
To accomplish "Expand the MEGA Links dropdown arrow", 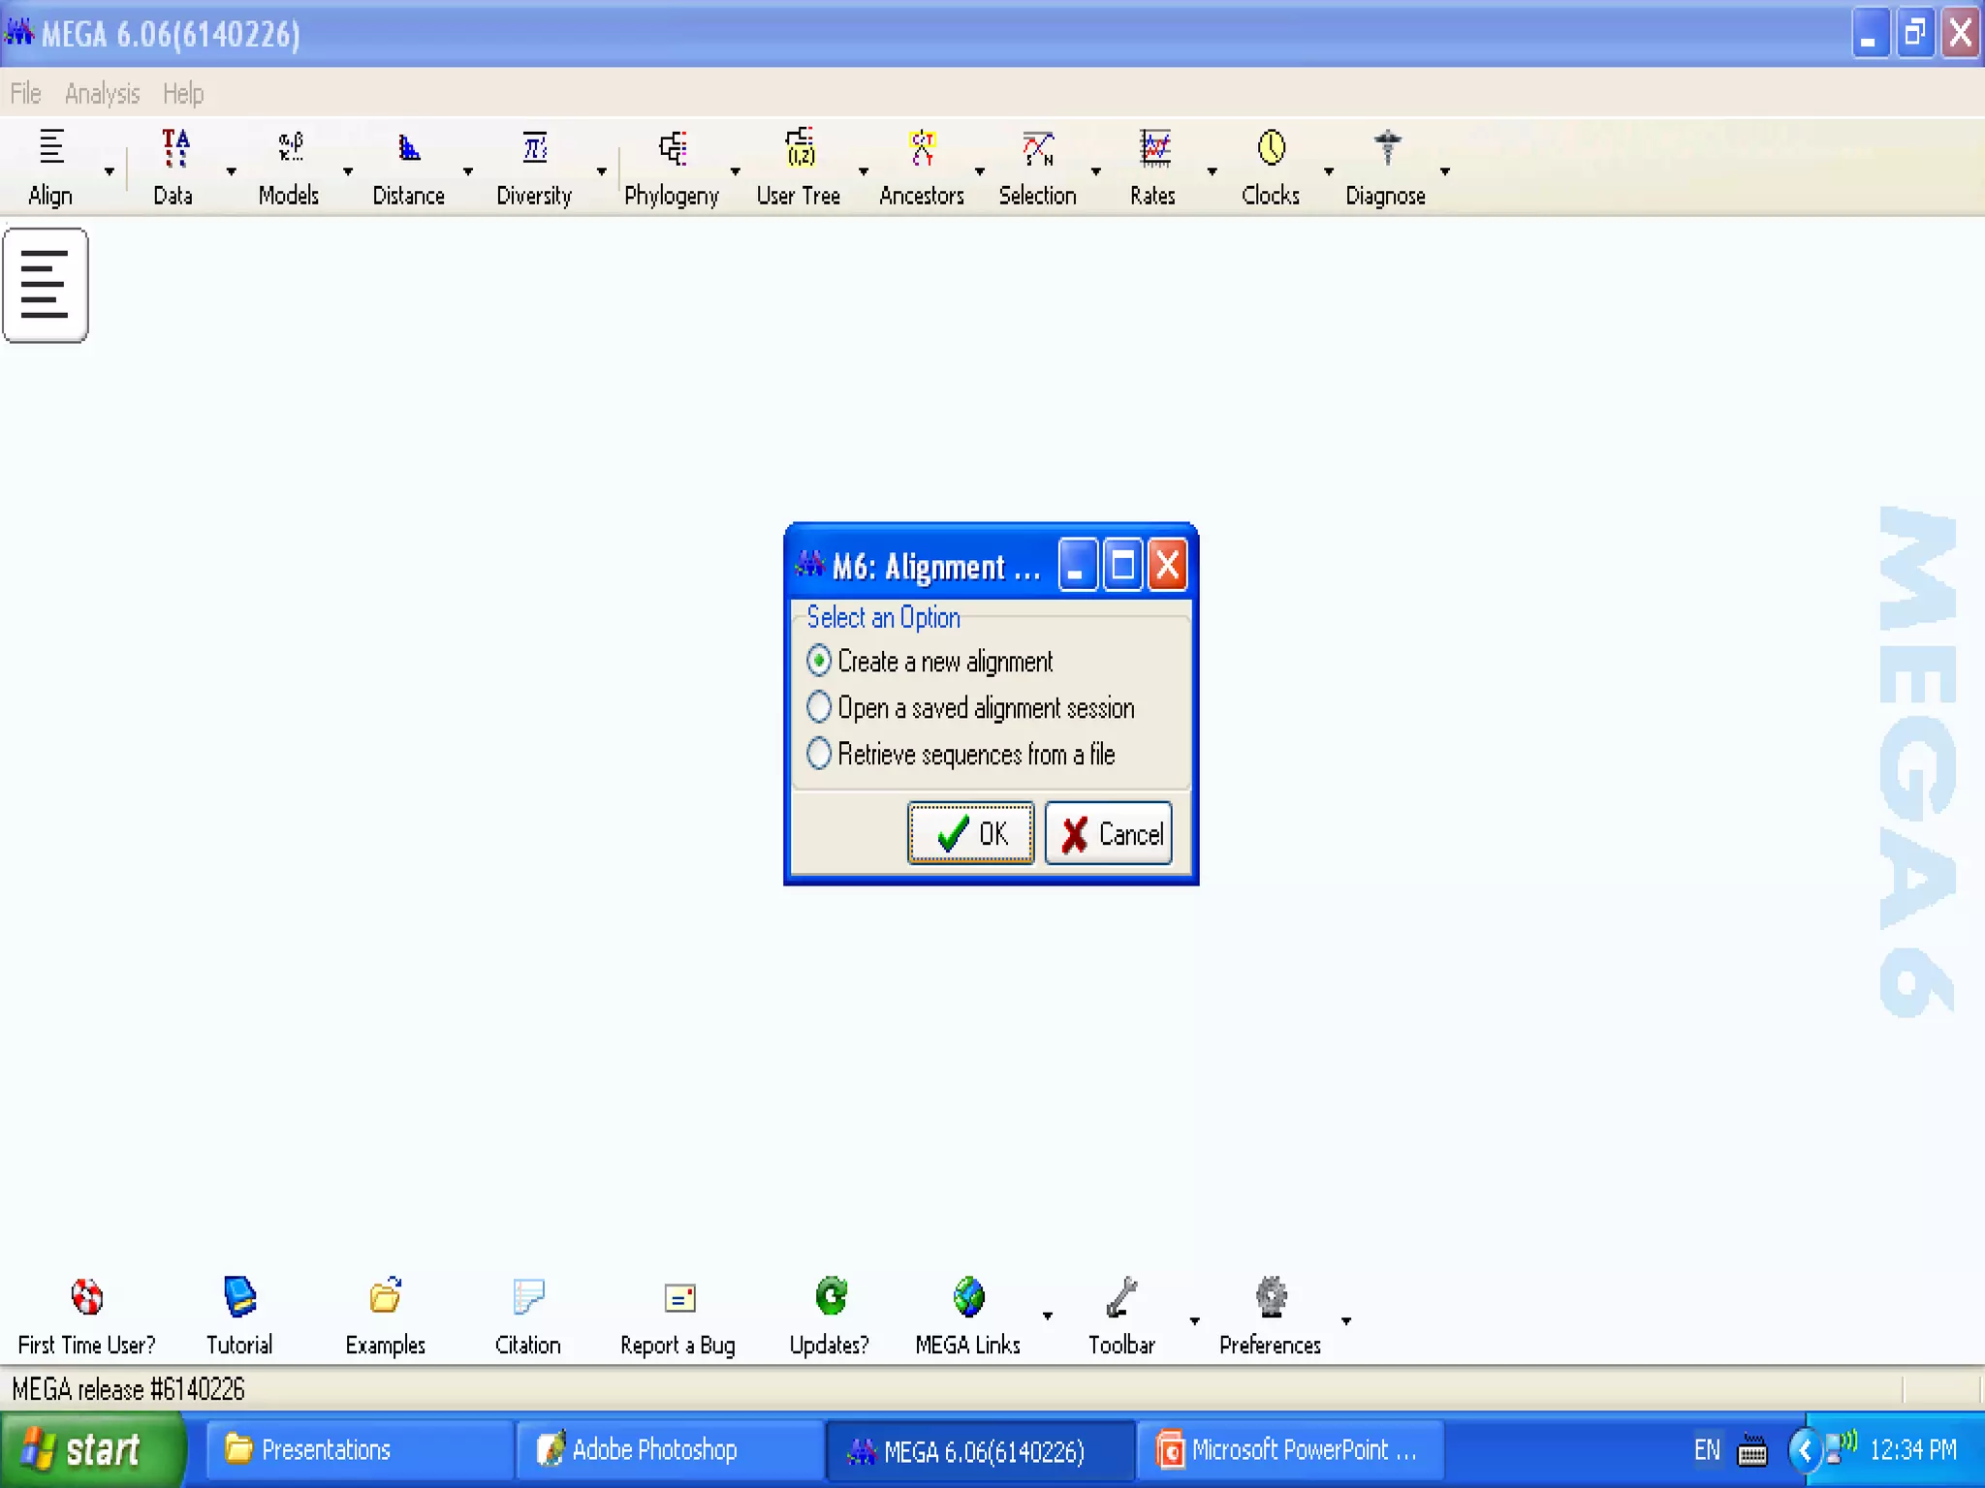I will (x=1048, y=1316).
